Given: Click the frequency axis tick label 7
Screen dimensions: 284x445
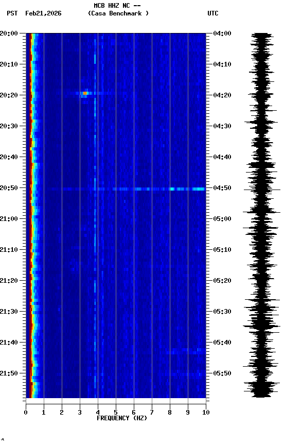Looking at the screenshot, I should 152,413.
